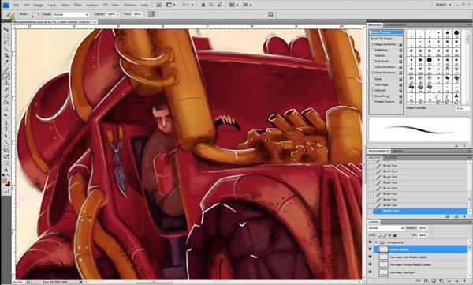473x285 pixels.
Task: Toggle the Shape Dynamics checkbox
Action: [373, 44]
